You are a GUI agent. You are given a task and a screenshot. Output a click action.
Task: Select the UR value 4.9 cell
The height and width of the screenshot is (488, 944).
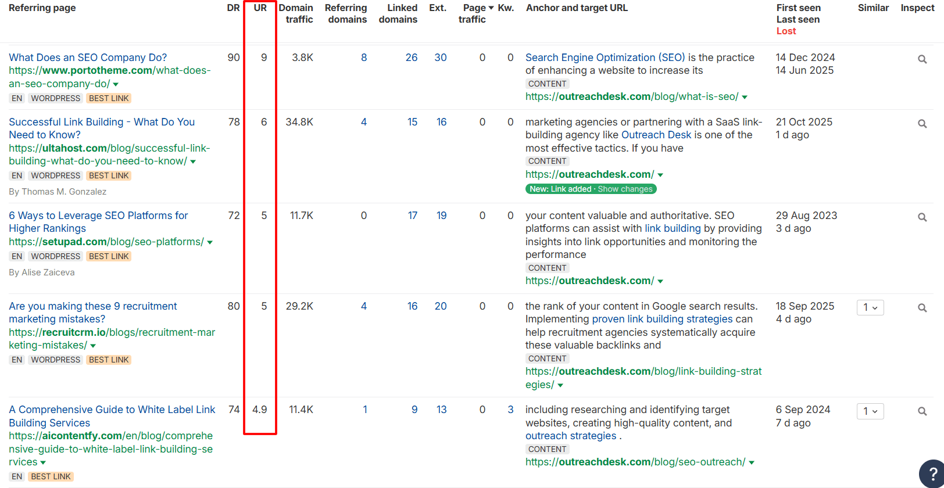(x=260, y=410)
